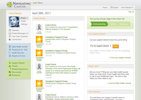Click the Reports & Forms icon
This screenshot has width=141, height=100.
click(x=10, y=56)
